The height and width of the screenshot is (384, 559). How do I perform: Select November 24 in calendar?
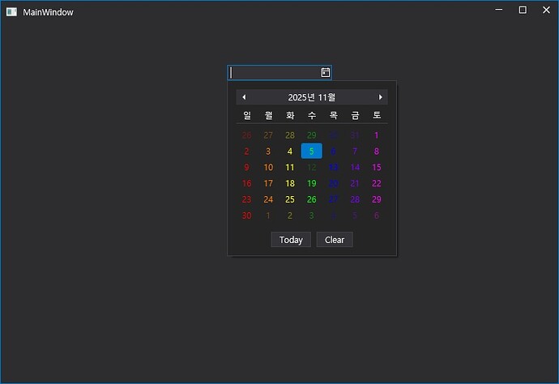click(268, 199)
